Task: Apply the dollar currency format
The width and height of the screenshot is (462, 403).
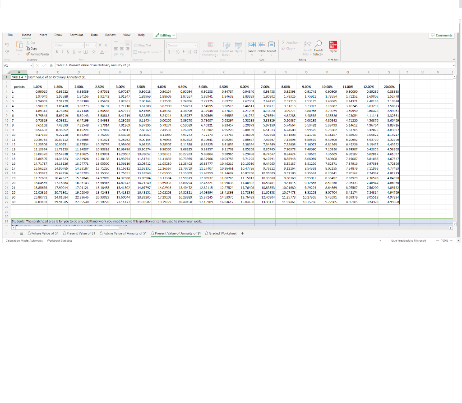Action: click(169, 52)
